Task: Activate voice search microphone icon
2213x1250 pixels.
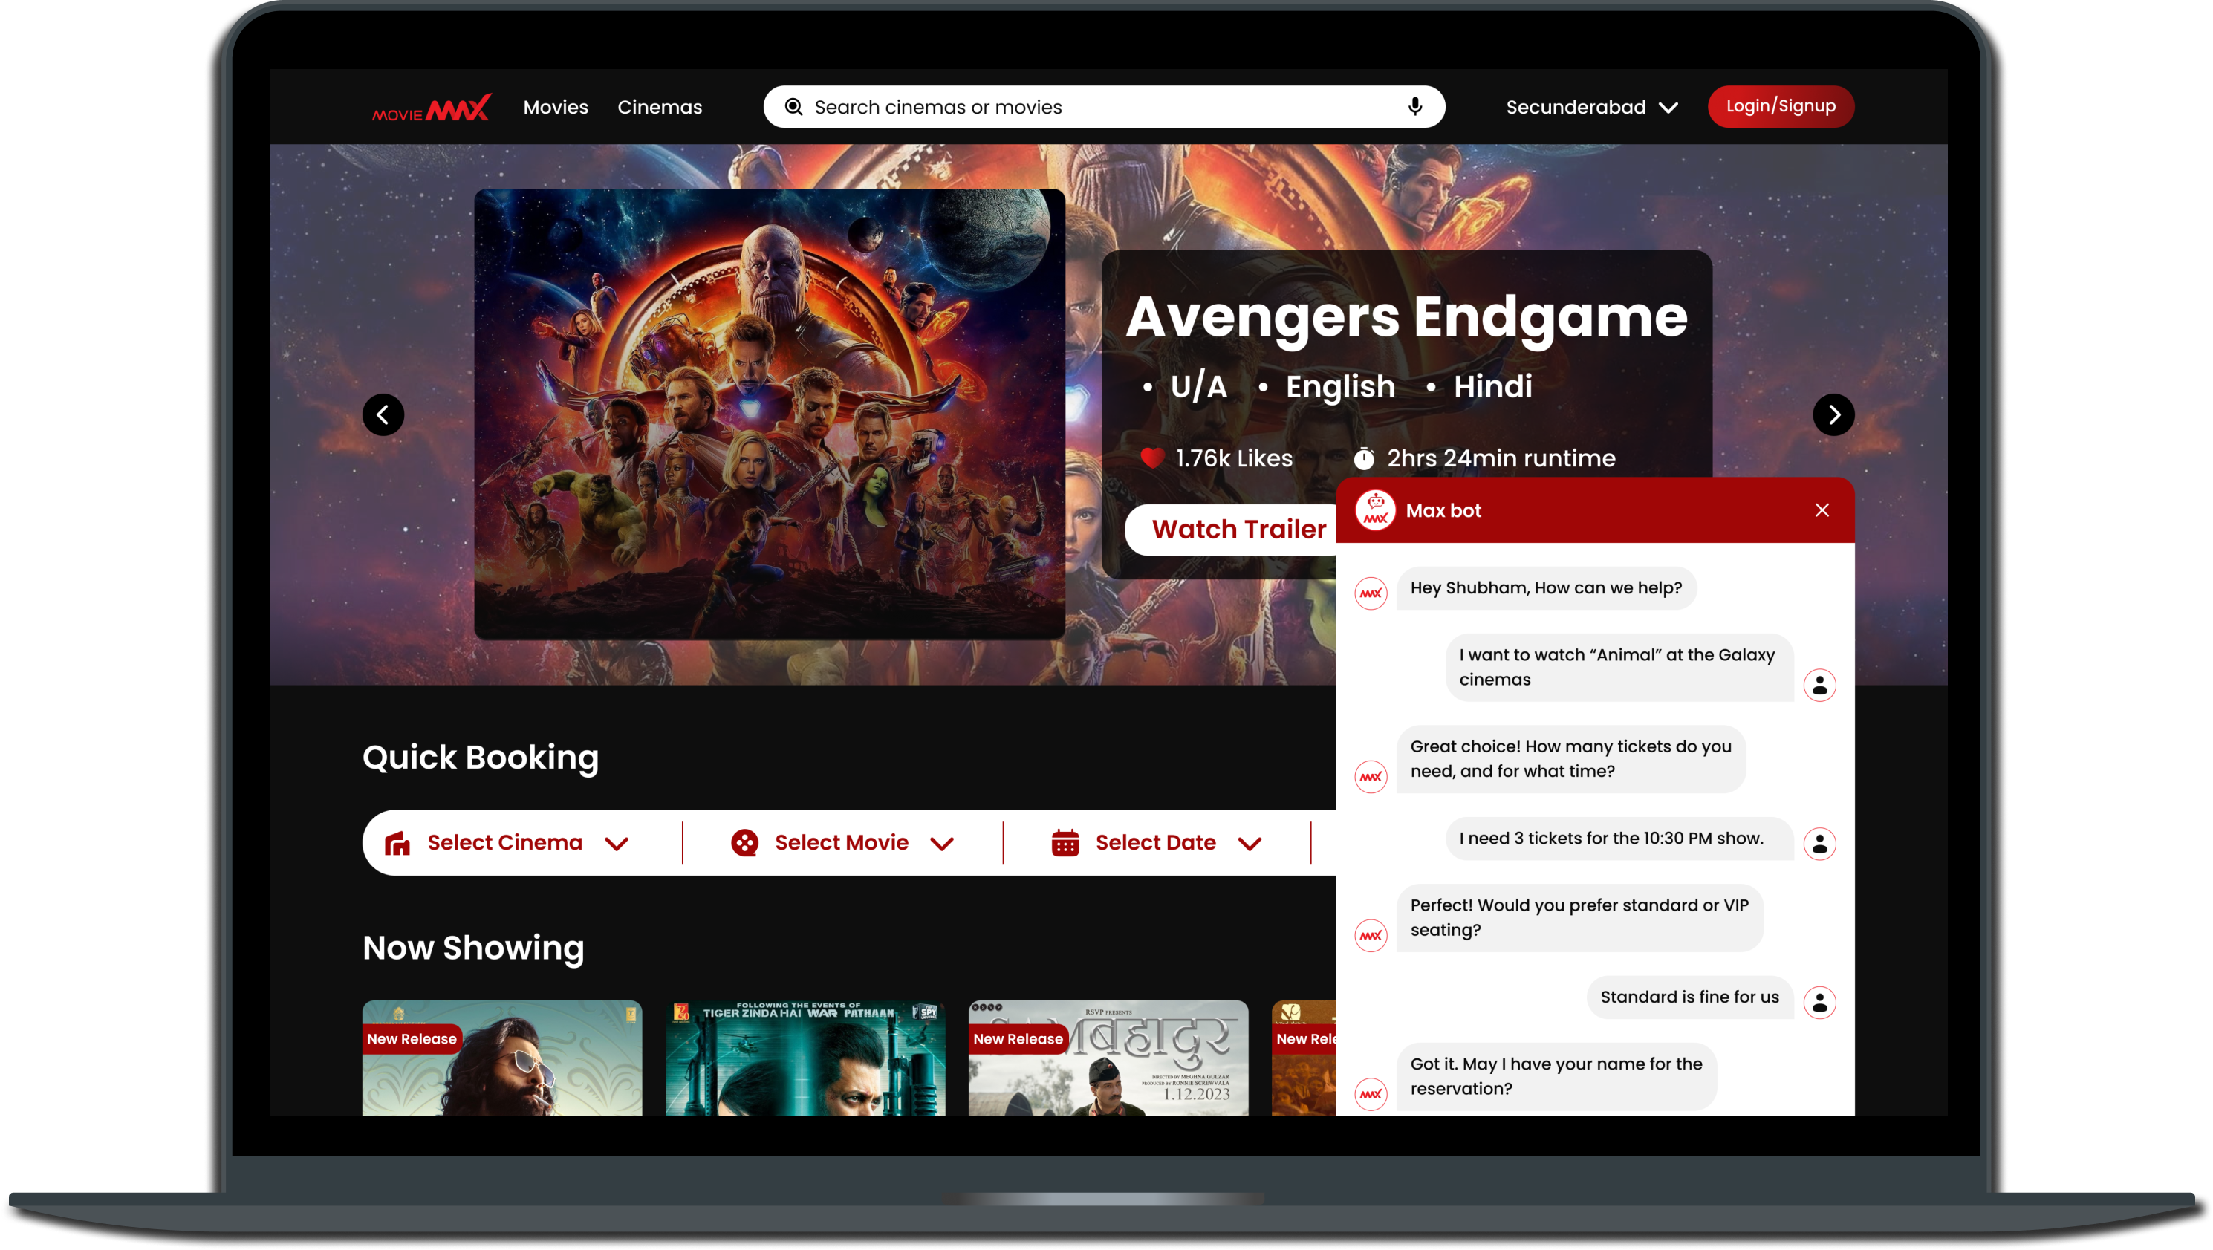Action: (1415, 105)
